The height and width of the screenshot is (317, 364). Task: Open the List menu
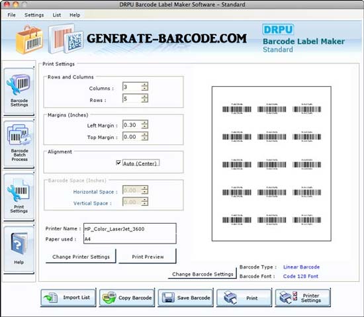click(57, 15)
